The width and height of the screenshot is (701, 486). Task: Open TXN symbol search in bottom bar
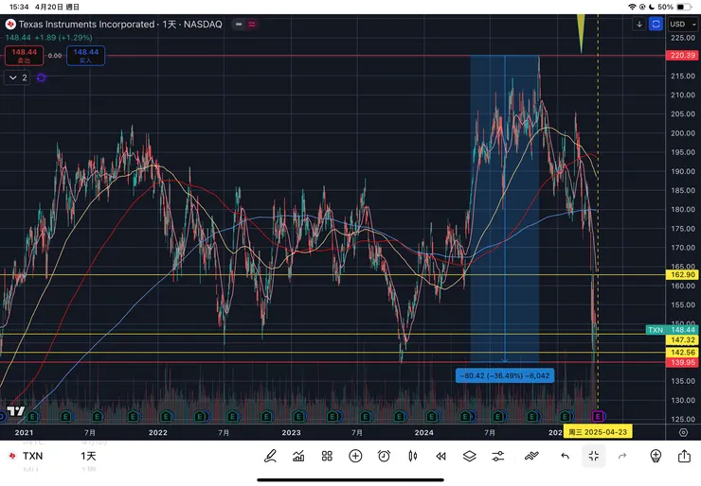point(32,456)
